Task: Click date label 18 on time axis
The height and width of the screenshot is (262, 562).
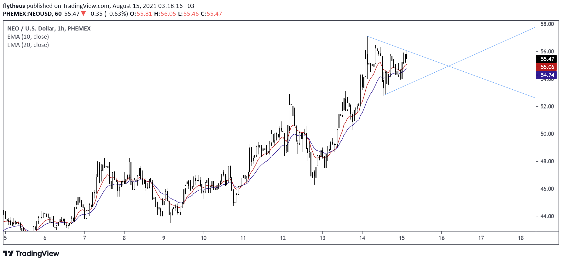Action: click(521, 238)
